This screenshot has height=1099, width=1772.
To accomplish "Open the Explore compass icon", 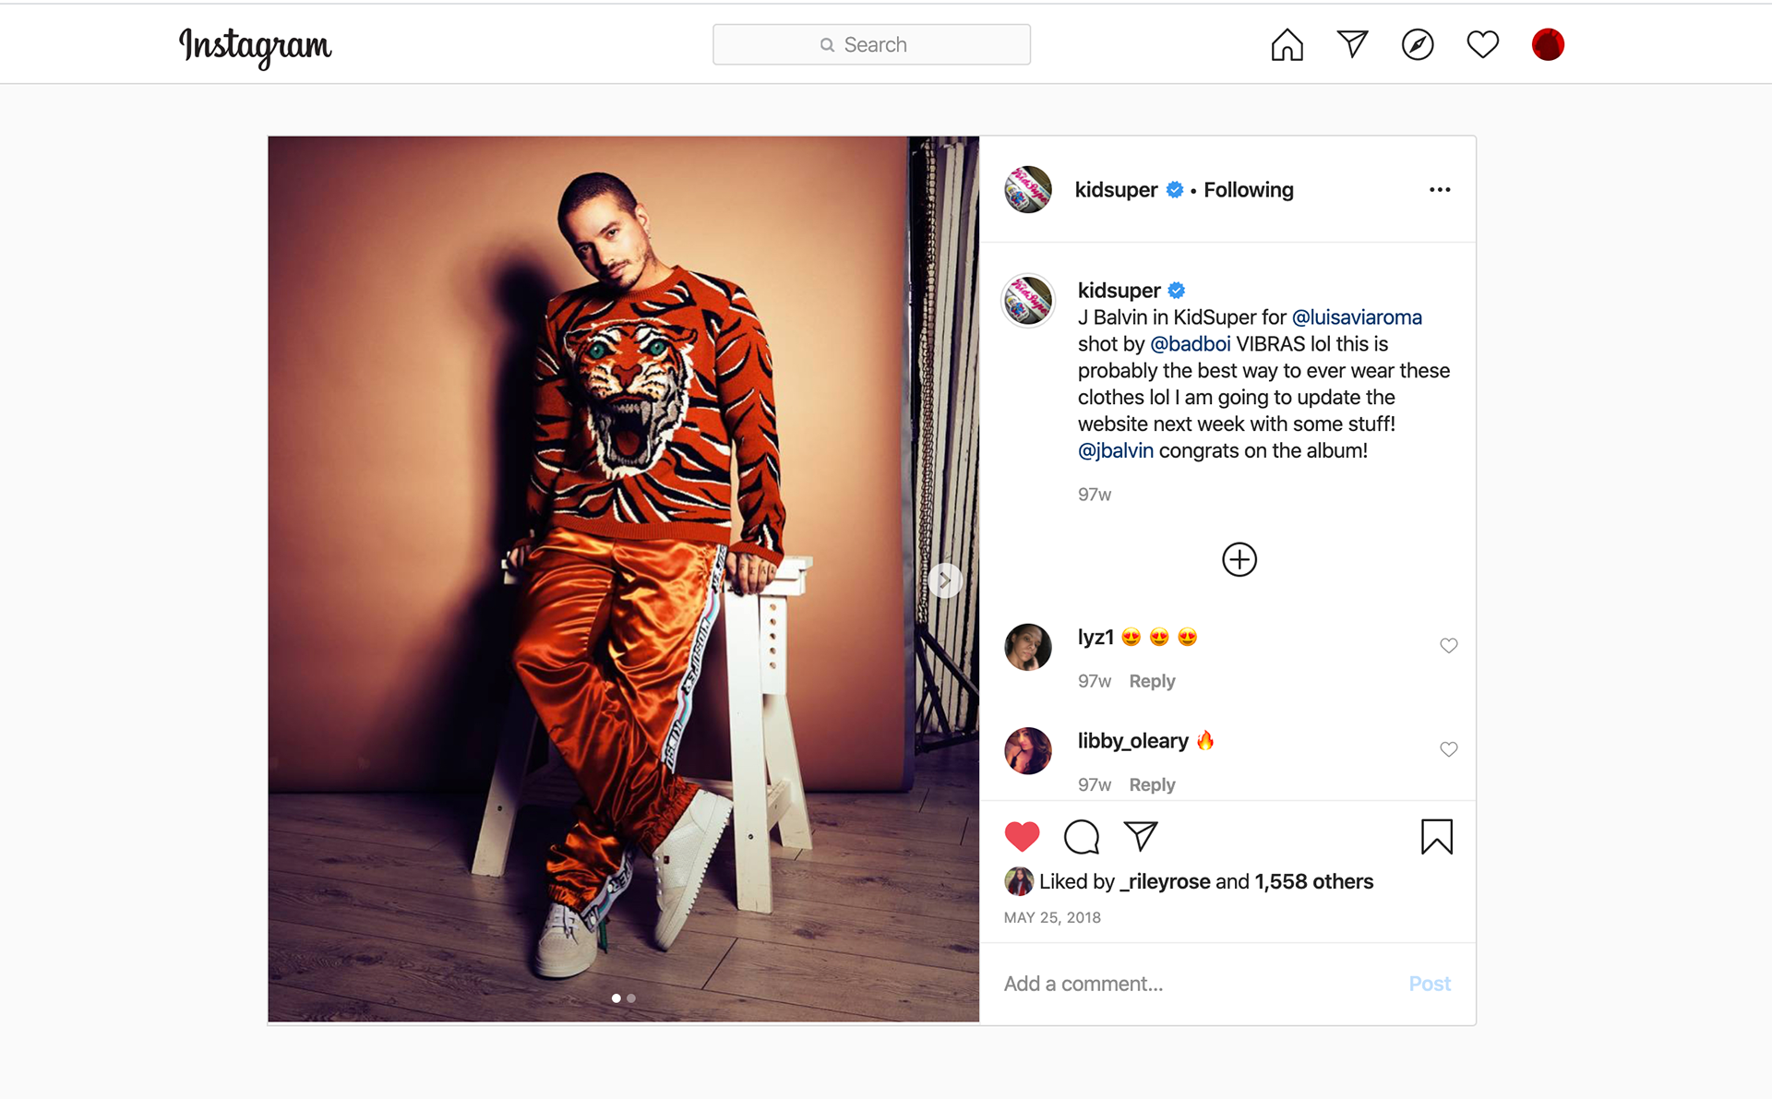I will point(1418,44).
